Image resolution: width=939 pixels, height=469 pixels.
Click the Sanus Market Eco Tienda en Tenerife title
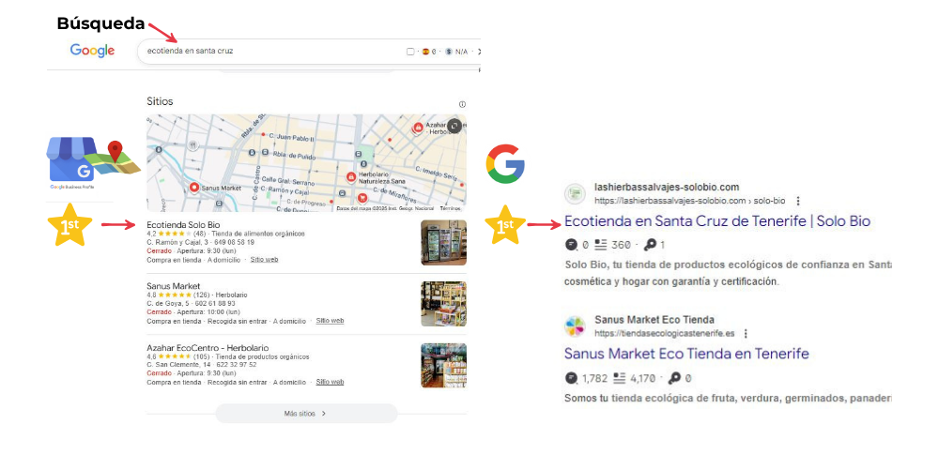tap(685, 354)
